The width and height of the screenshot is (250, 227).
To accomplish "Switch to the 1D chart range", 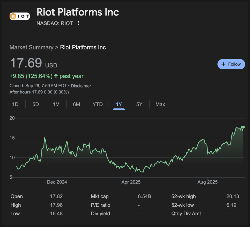I will coord(15,104).
